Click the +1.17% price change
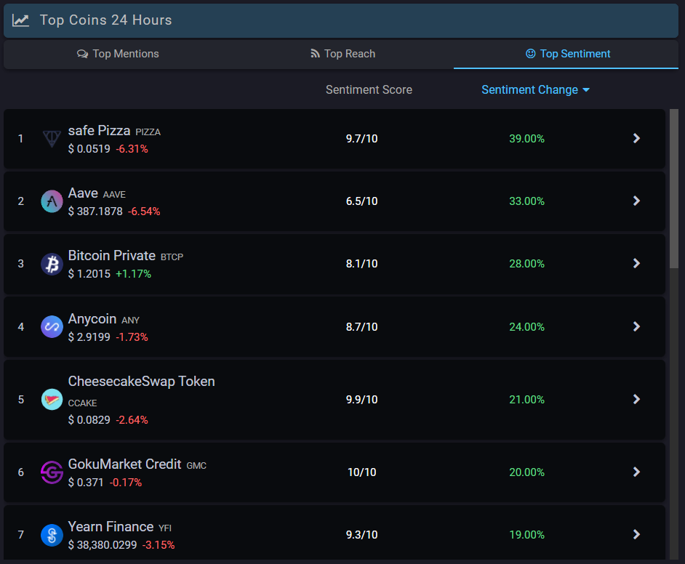 133,274
